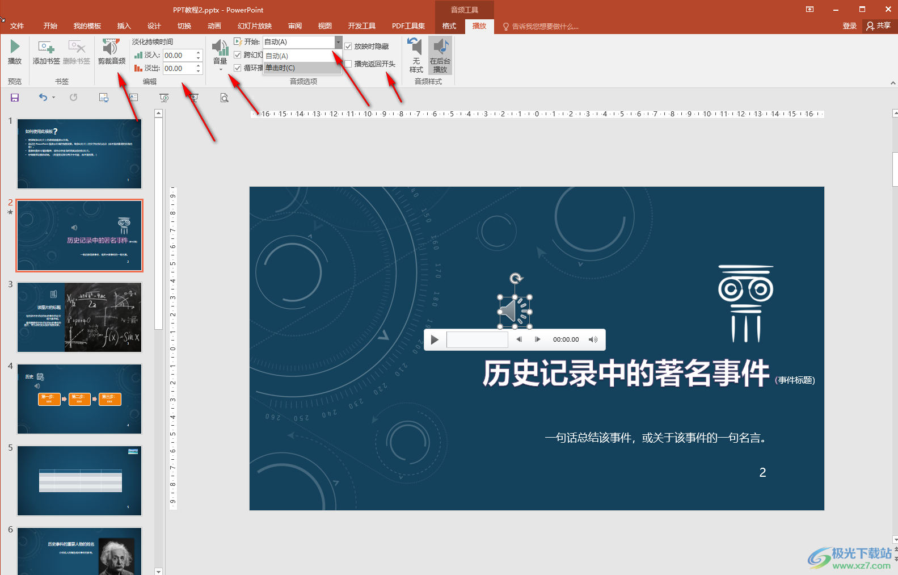Select slide 6 Einstein thumbnail
The width and height of the screenshot is (898, 575).
coord(79,551)
